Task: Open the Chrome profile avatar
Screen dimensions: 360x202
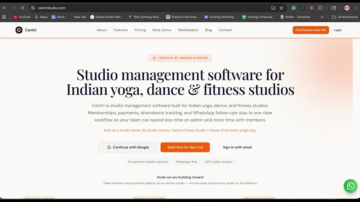Action: point(347,8)
